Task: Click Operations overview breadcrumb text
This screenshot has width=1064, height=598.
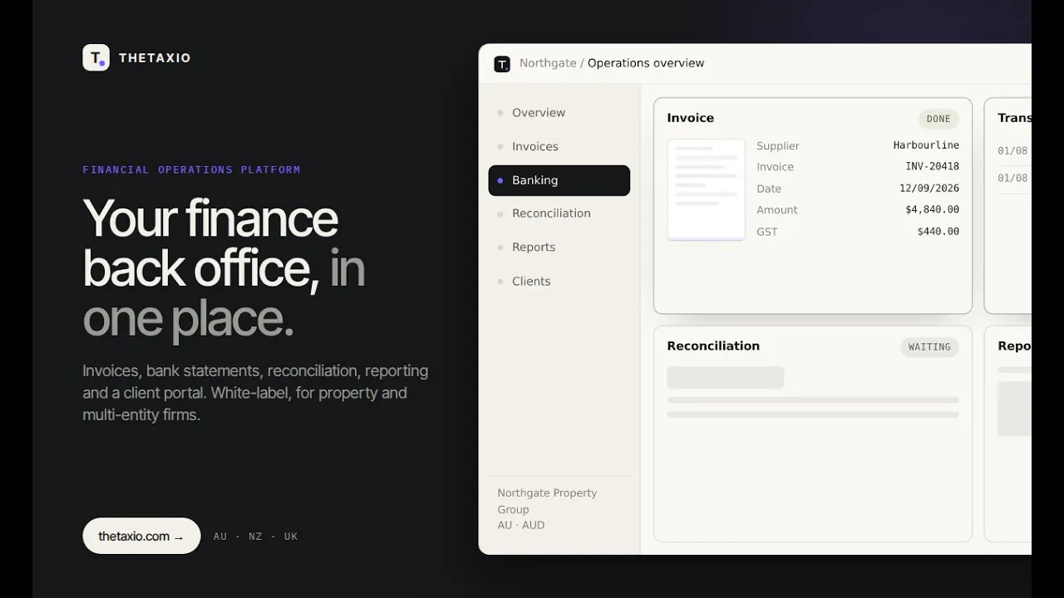Action: 646,63
